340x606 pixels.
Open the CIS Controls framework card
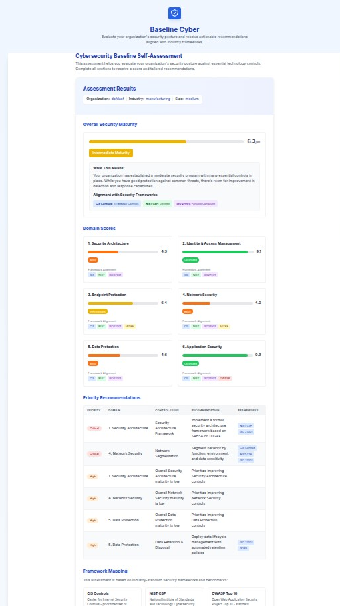[x=112, y=597]
